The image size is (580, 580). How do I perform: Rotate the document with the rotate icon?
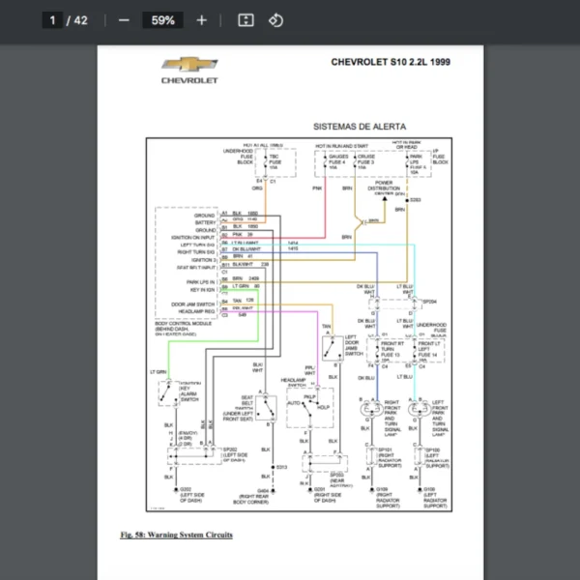(x=275, y=20)
